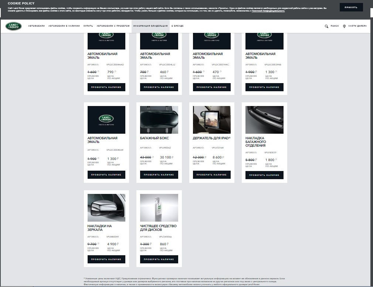Open search via magnifier icon
The height and width of the screenshot is (287, 373).
pos(326,26)
